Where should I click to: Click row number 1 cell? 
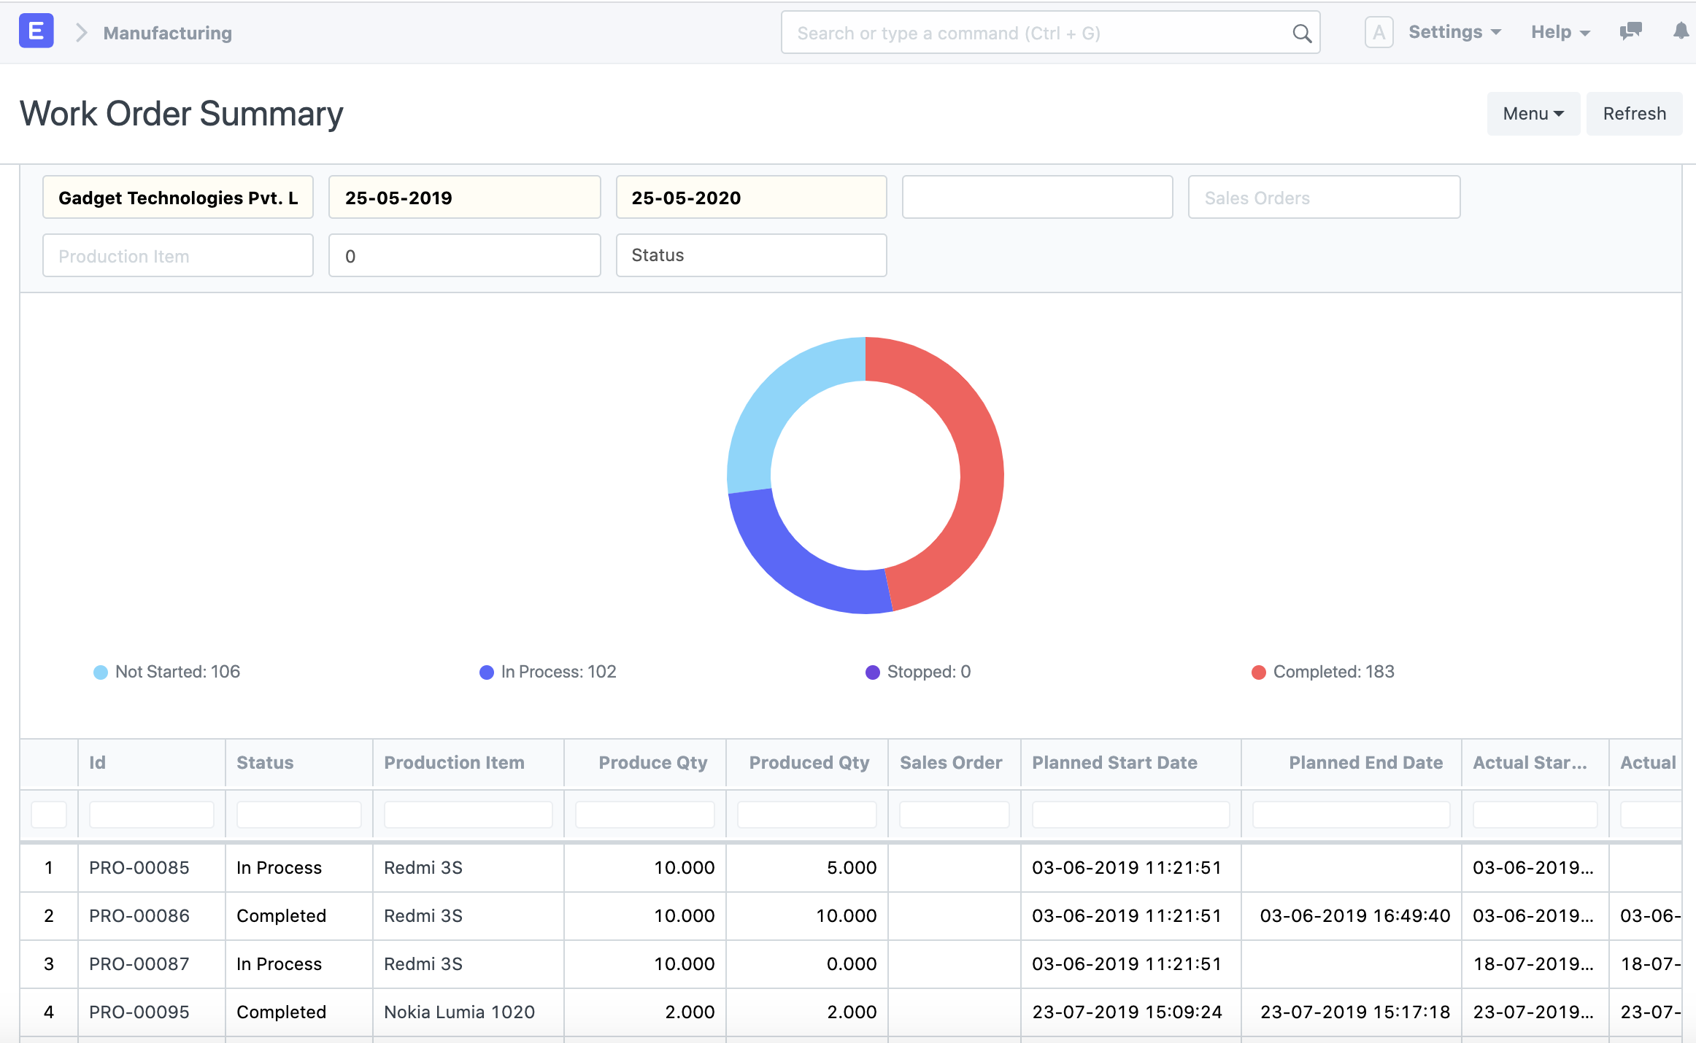pyautogui.click(x=49, y=868)
